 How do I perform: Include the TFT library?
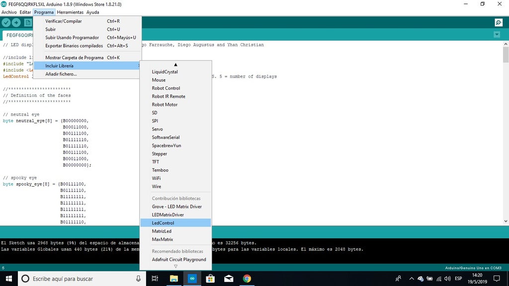(x=175, y=162)
